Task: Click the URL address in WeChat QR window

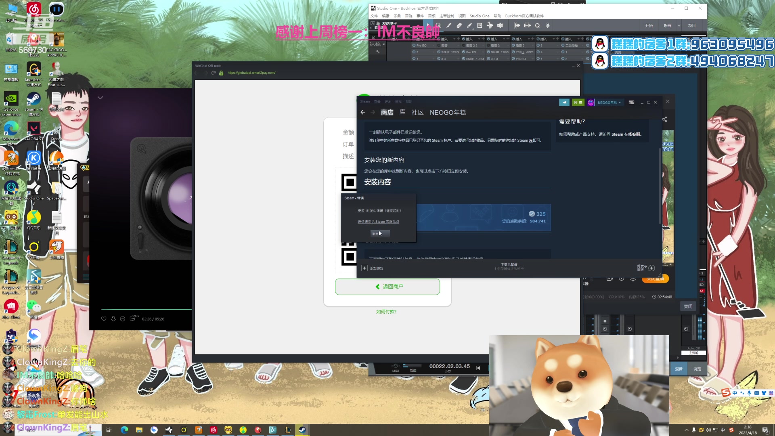Action: pyautogui.click(x=251, y=73)
